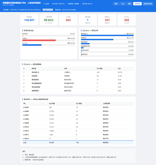Click the 99.50% target value in notes
Image resolution: width=156 pixels, height=165 pixels.
pos(31,155)
